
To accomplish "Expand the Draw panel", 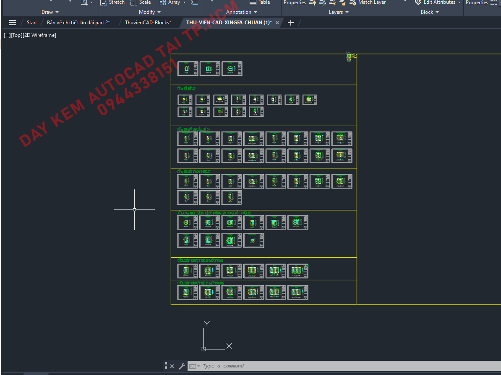I will pyautogui.click(x=50, y=12).
